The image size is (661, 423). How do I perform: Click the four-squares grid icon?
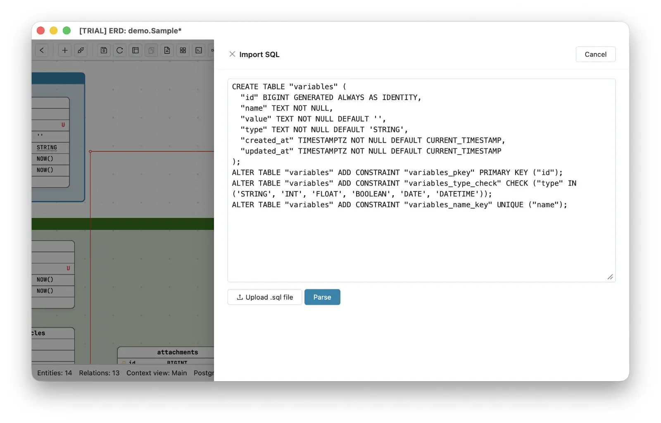(183, 50)
